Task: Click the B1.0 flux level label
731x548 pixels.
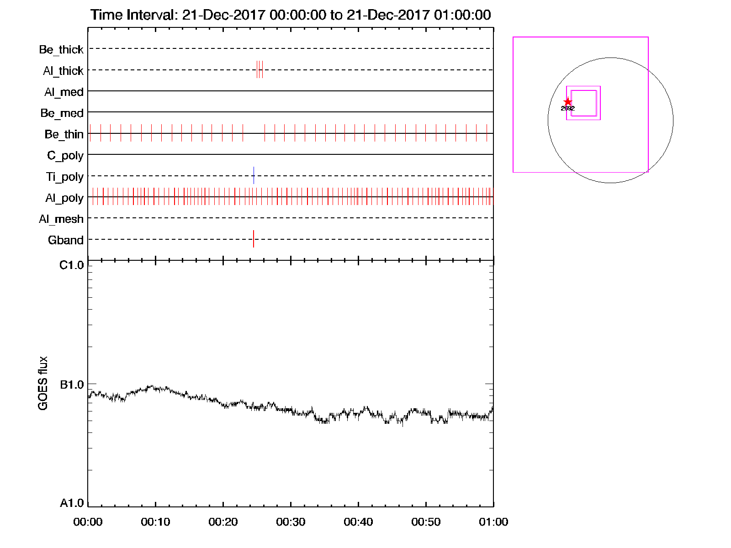Action: (x=72, y=385)
